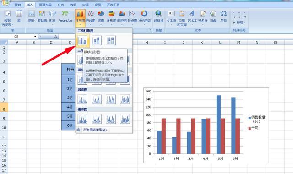Switch to the 数据 ribbon tab

click(73, 5)
